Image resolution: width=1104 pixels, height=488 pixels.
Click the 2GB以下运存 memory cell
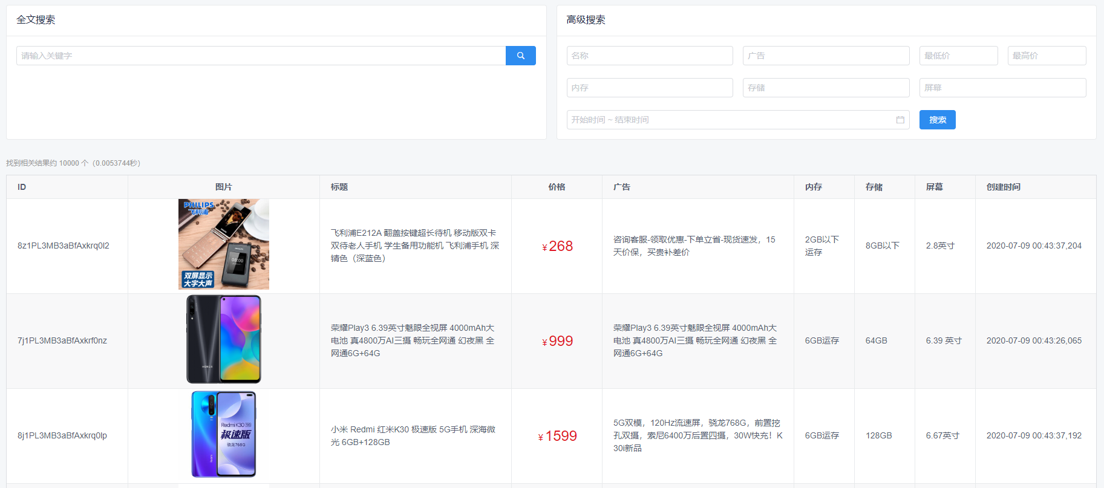pos(822,246)
